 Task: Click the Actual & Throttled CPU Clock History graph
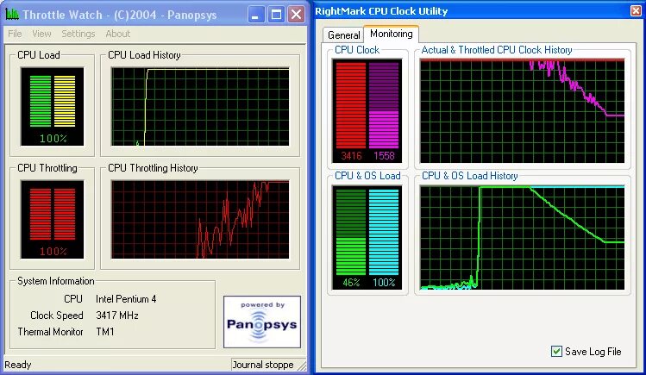[522, 111]
